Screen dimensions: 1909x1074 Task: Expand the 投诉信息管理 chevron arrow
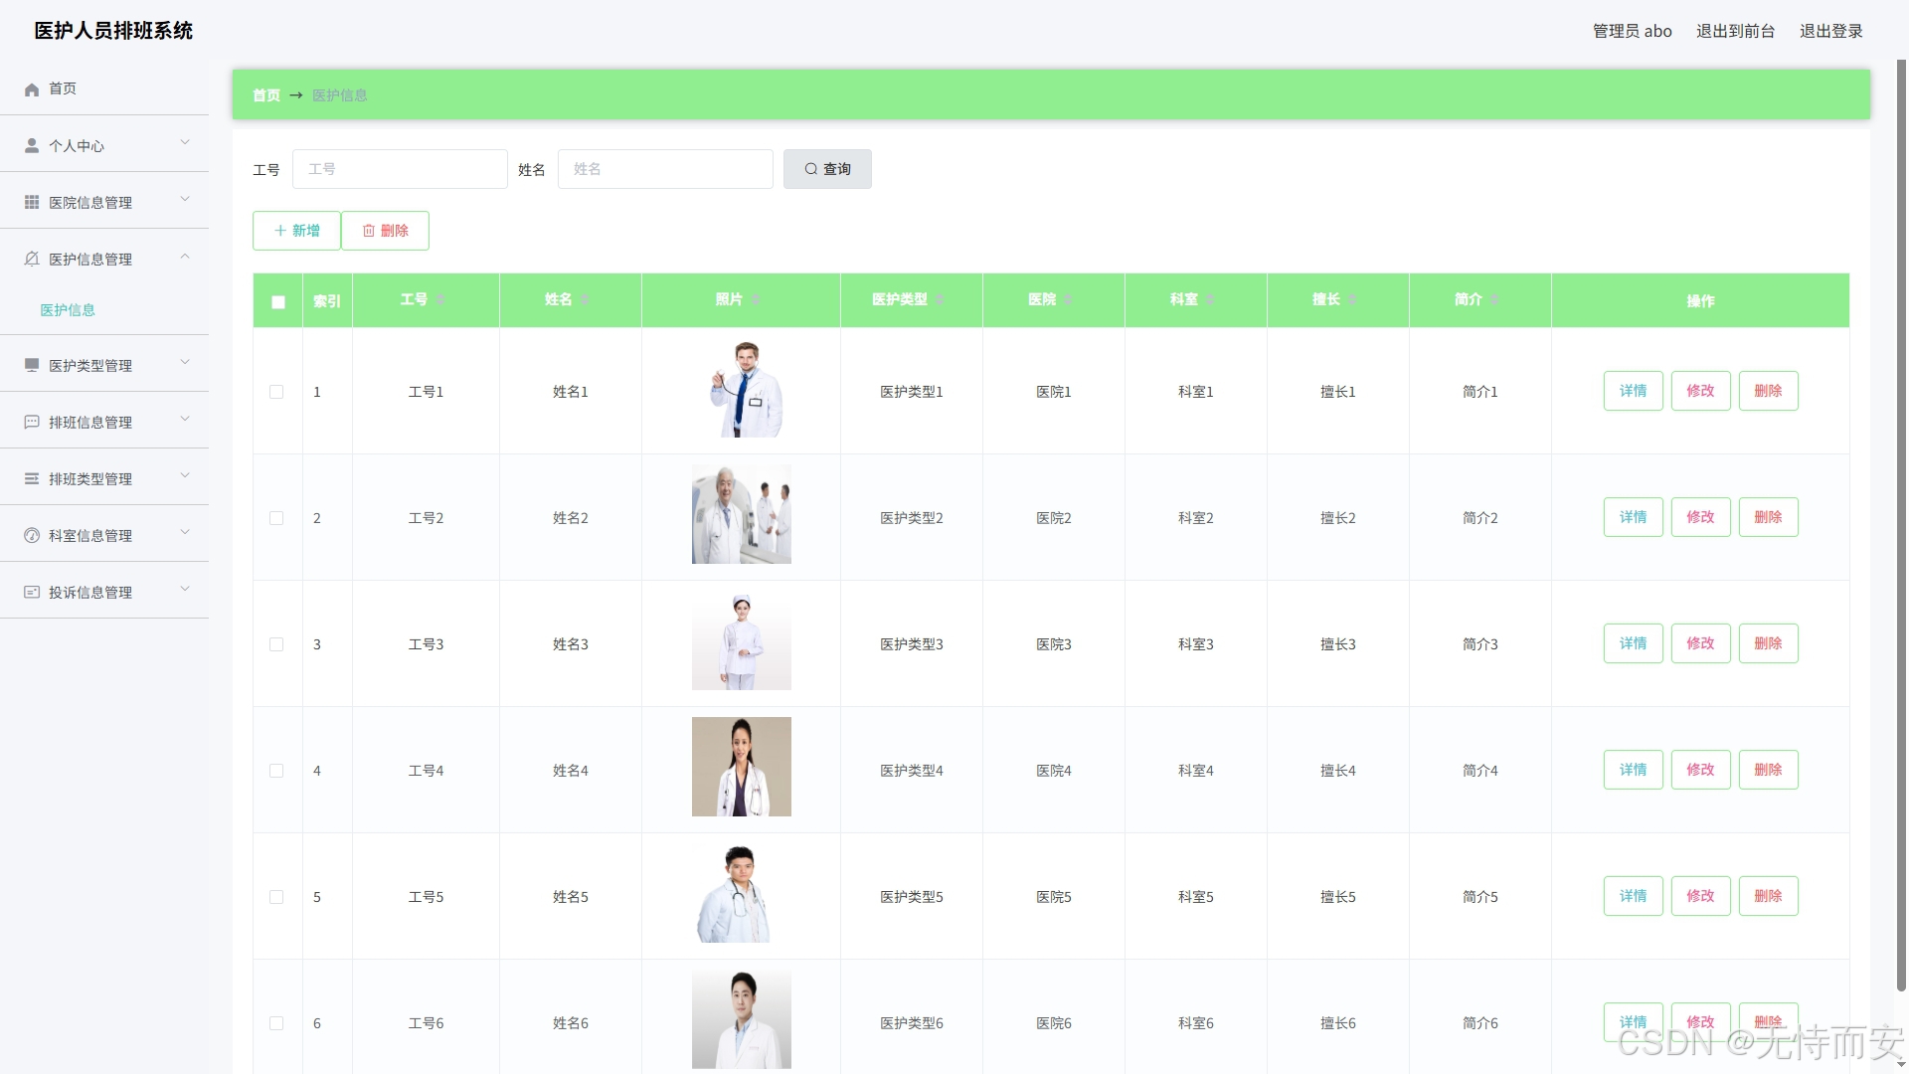(x=185, y=590)
